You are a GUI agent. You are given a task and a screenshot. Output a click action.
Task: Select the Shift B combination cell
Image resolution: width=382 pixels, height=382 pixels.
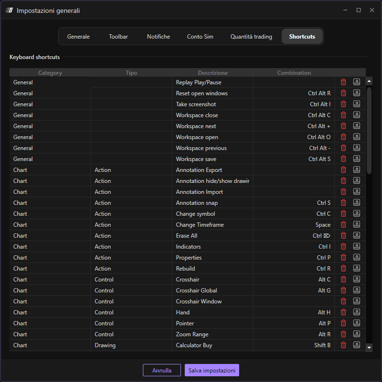pyautogui.click(x=294, y=345)
